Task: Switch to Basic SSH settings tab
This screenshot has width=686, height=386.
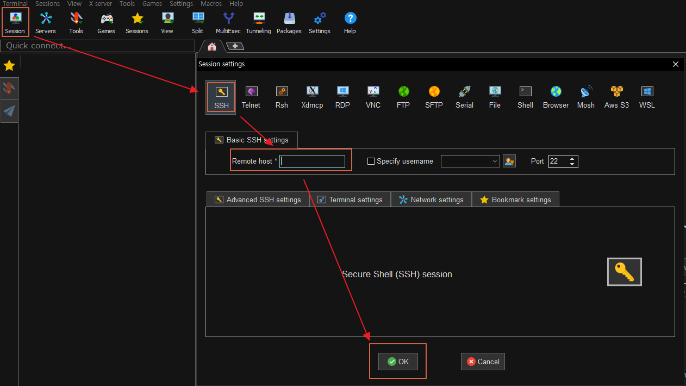Action: tap(252, 140)
